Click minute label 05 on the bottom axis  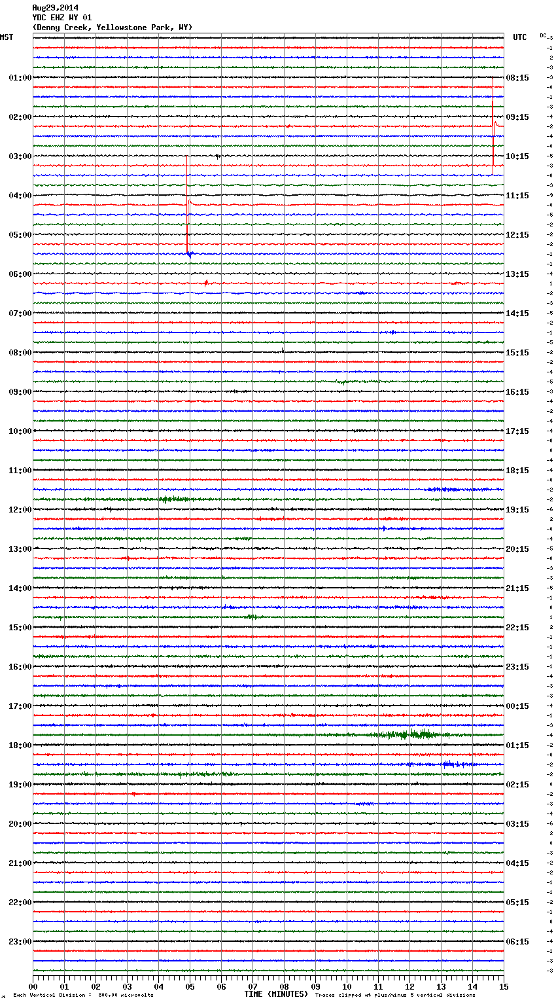click(190, 986)
